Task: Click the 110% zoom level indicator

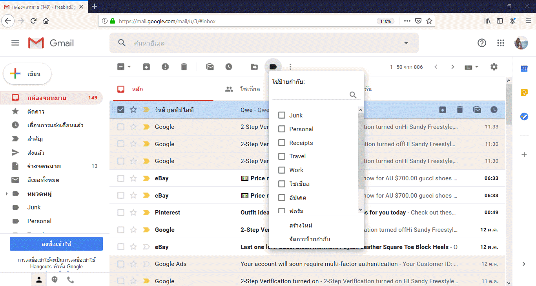Action: [386, 21]
